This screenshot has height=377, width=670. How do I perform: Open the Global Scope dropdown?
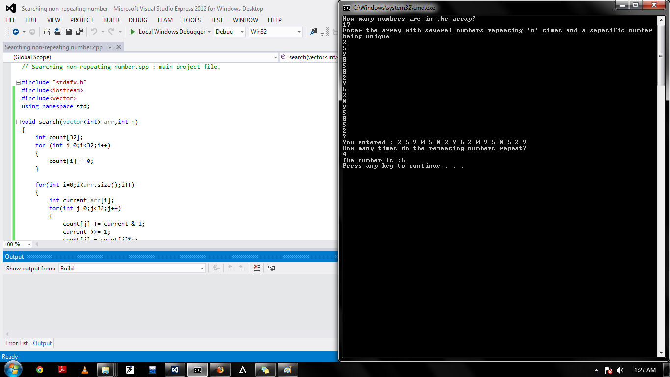[x=276, y=57]
